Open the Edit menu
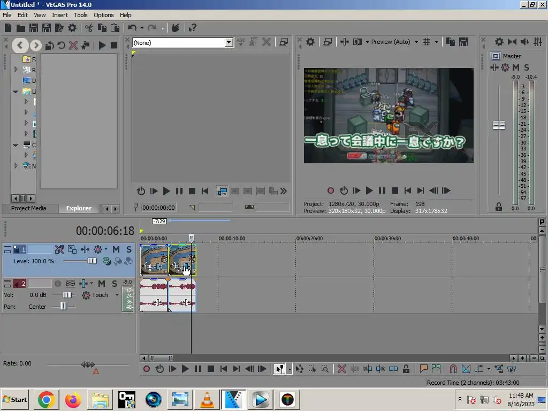Image resolution: width=548 pixels, height=411 pixels. click(22, 15)
